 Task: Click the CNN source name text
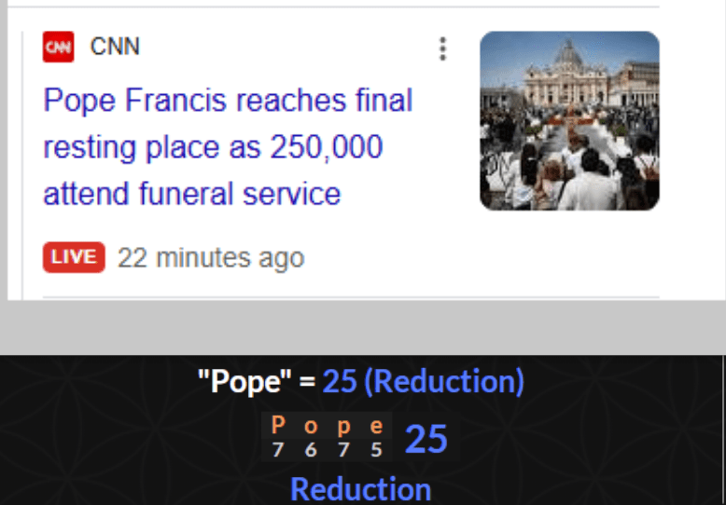[x=115, y=47]
